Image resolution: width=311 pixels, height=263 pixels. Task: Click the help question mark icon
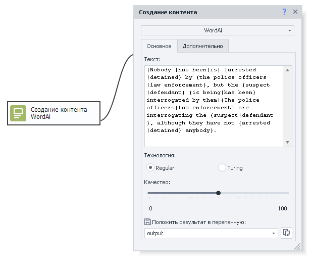[284, 12]
